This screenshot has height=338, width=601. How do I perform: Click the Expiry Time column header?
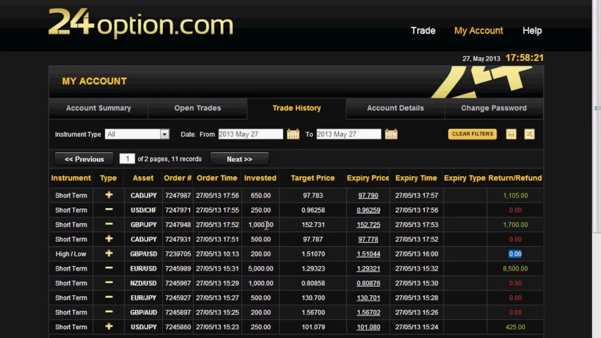416,178
